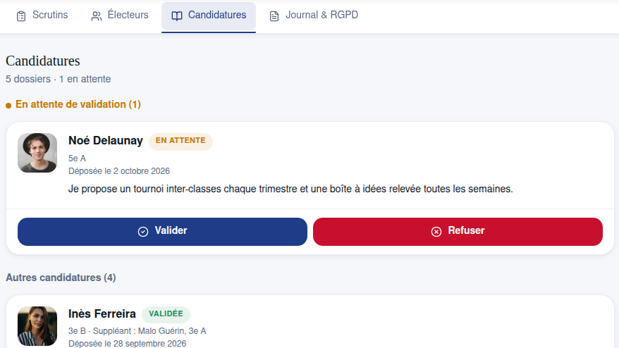619x348 pixels.
Task: Open the Journal & RGPD tab
Action: 314,15
